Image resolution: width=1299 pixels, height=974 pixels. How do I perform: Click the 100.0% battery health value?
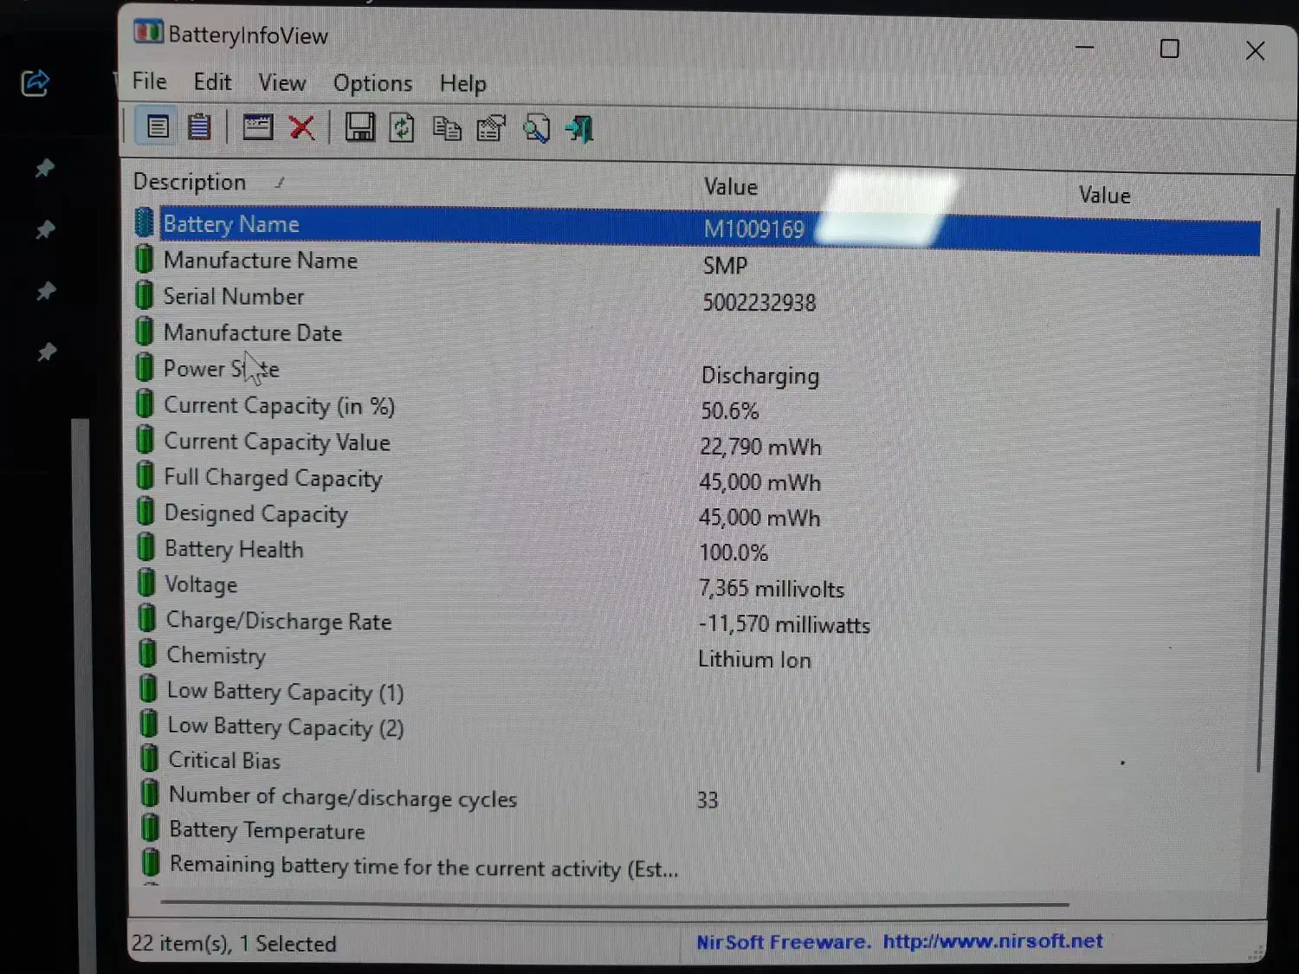click(x=734, y=552)
